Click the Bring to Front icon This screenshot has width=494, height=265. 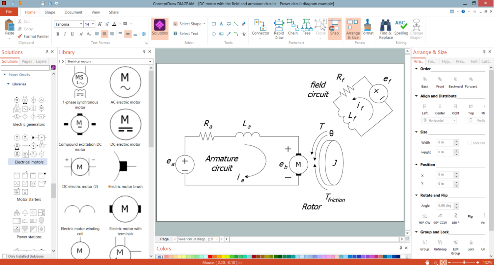440,79
